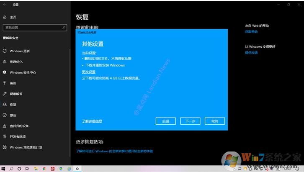Focus the 查找设置 search field
The width and height of the screenshot is (304, 172).
[x=35, y=28]
